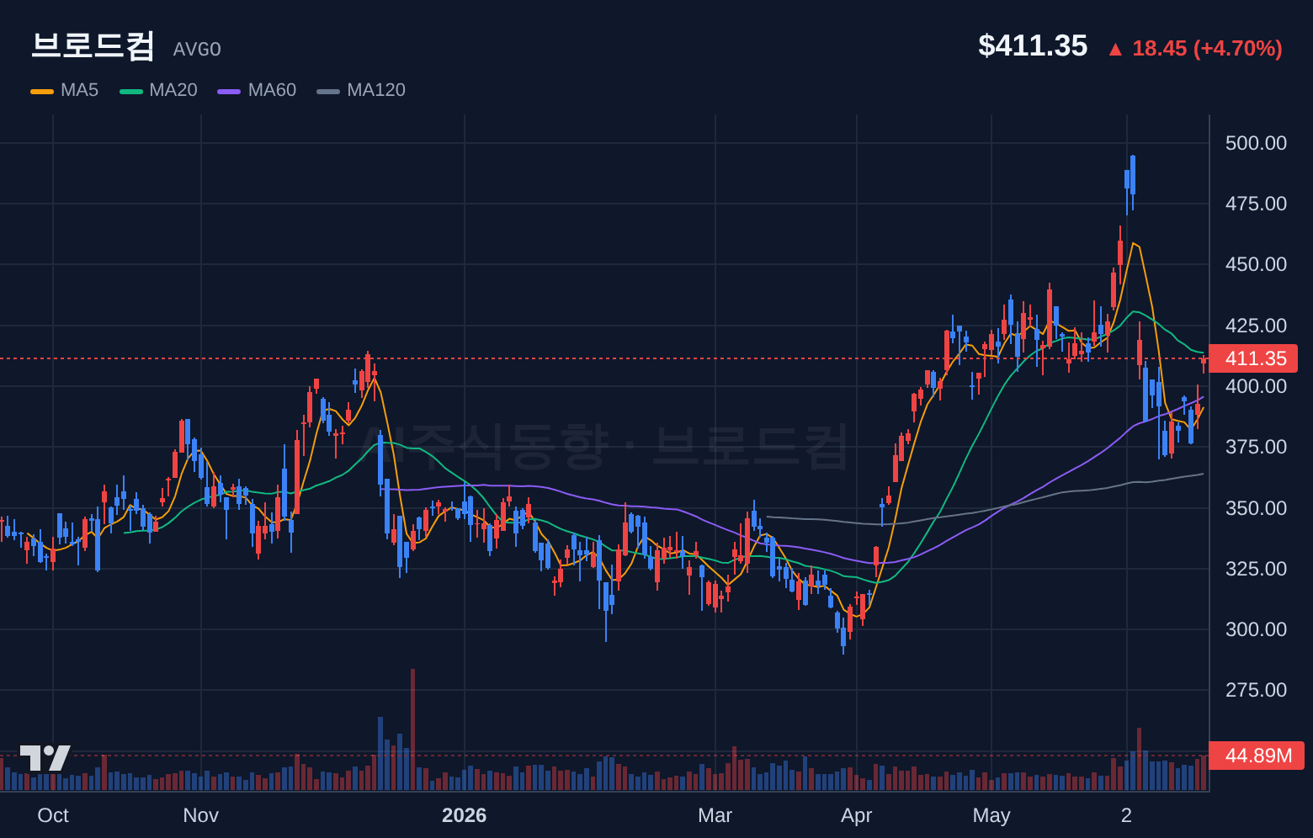
Task: Click the 475.00 price axis label
Action: click(x=1256, y=204)
